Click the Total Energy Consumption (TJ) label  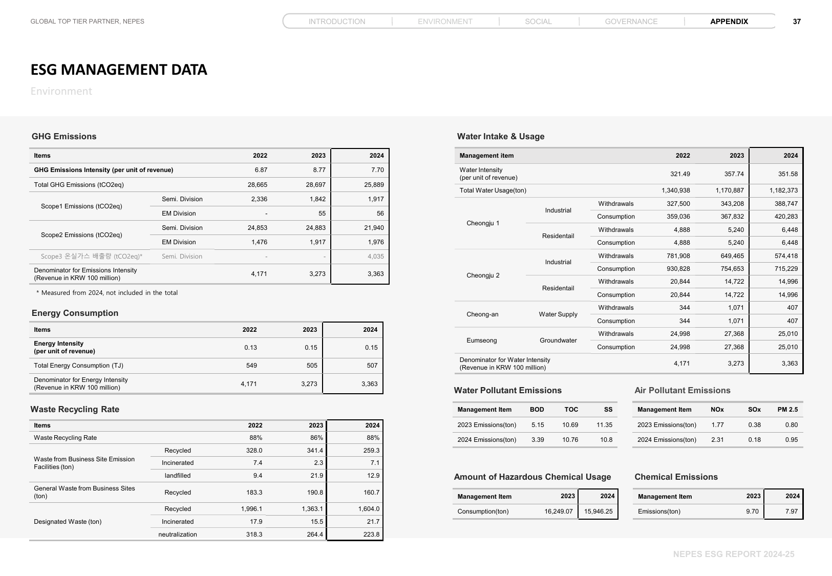point(78,366)
